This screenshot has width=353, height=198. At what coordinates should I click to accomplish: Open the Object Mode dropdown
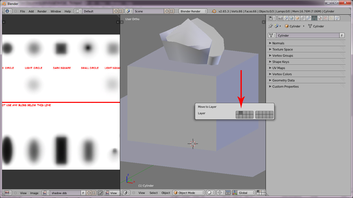point(188,193)
